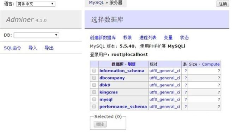Screen dimensions: 236x133
Task: Check the information_schema row checkbox
Action: (x=94, y=71)
